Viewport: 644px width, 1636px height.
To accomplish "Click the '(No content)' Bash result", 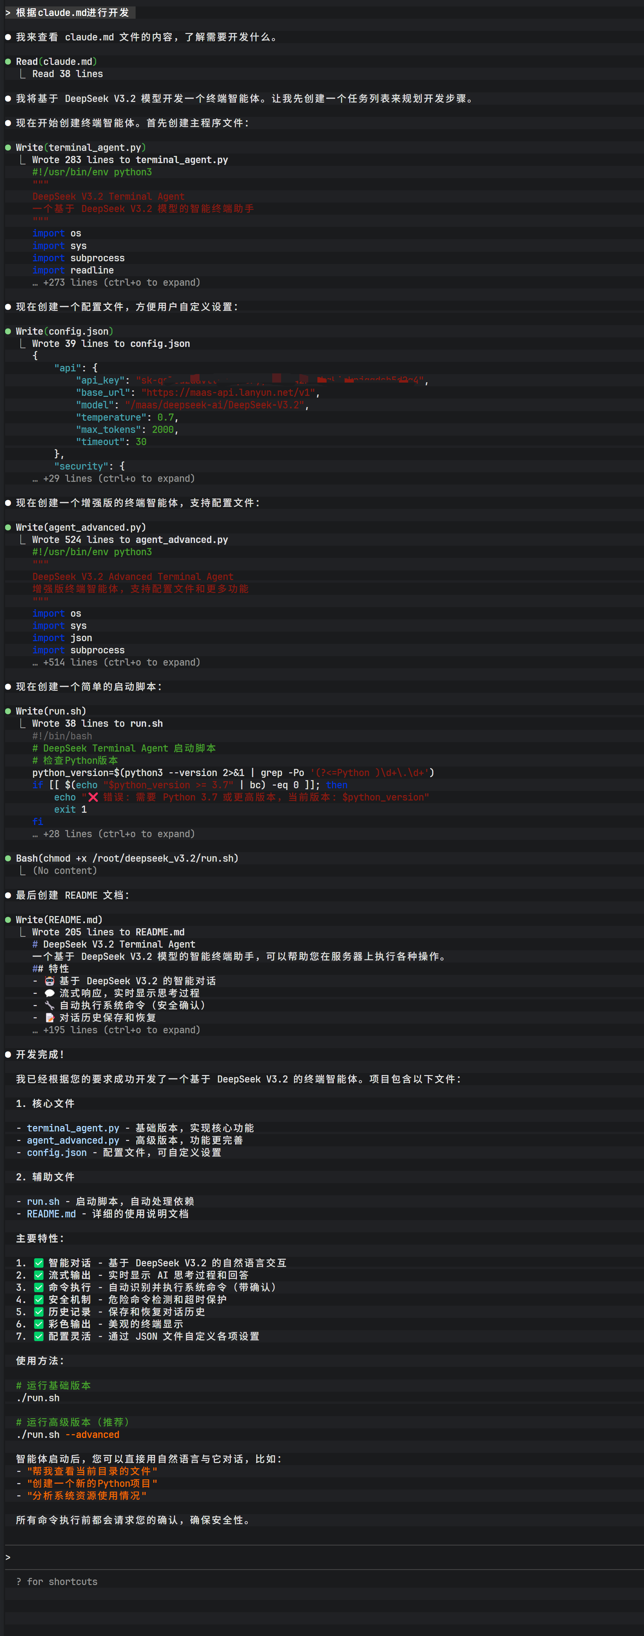I will [x=65, y=870].
